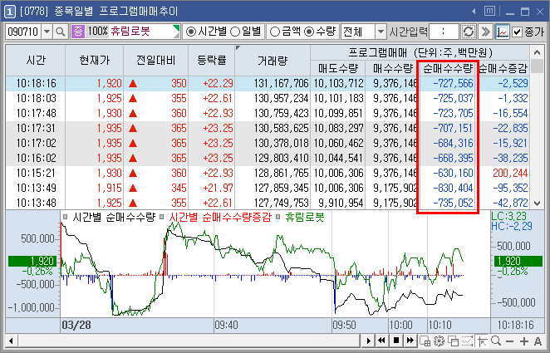Viewport: 550px width, 353px height.
Task: Select the 금액 radio button
Action: [x=275, y=32]
